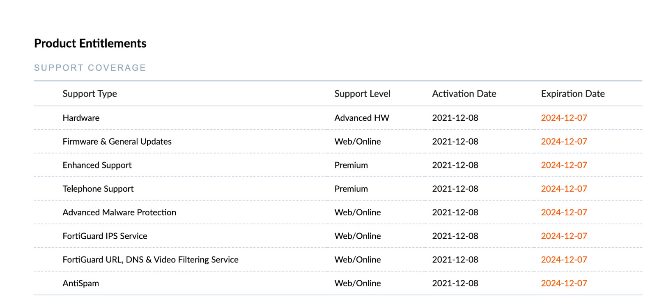657x304 pixels.
Task: Click Telephone Support activation date
Action: [455, 189]
